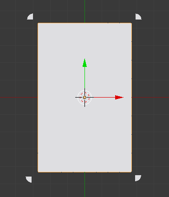Click the green axis line below the plane
Viewport: 169px width, 197px height.
[x=84, y=184]
